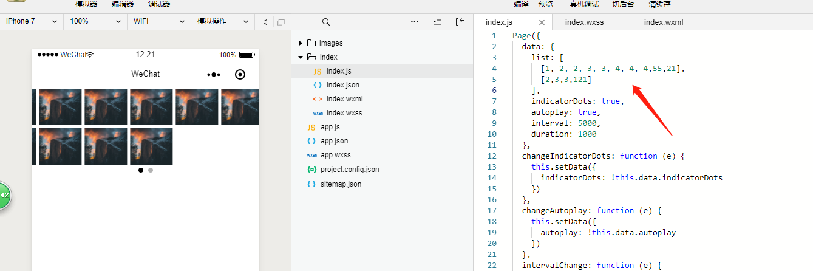The height and width of the screenshot is (271, 813).
Task: Click the collapse-all icon in file tree toolbar
Action: pyautogui.click(x=437, y=22)
